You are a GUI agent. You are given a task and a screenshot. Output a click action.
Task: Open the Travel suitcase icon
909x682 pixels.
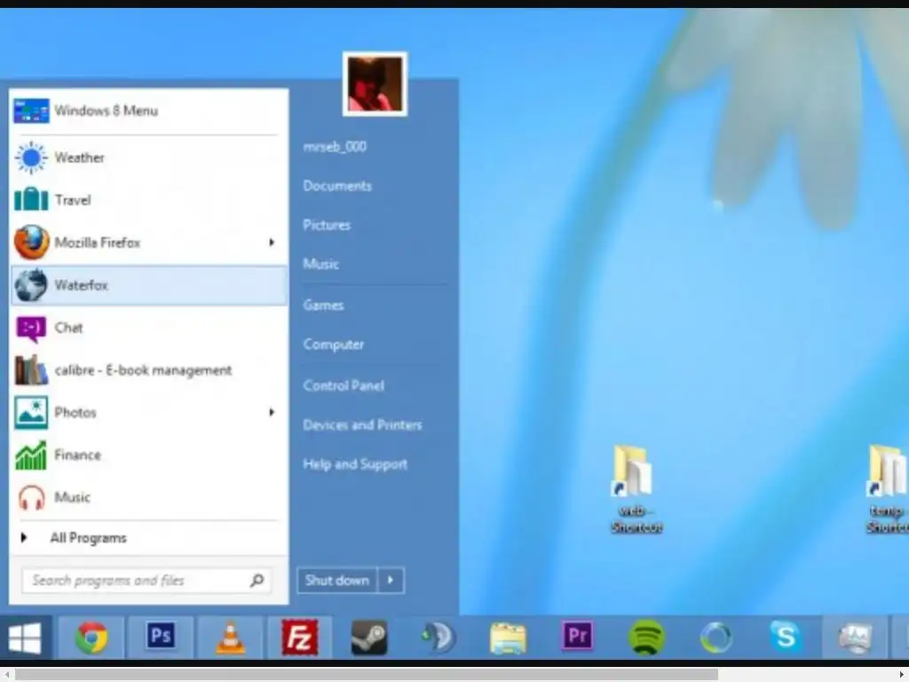click(31, 200)
